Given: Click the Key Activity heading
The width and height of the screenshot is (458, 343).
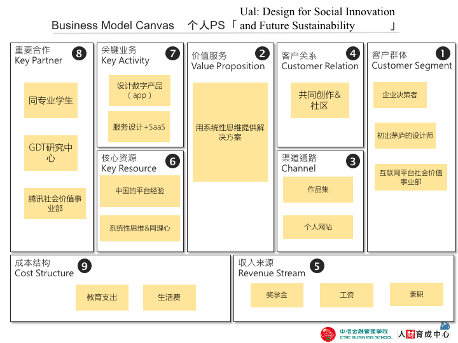Looking at the screenshot, I should click(x=125, y=60).
